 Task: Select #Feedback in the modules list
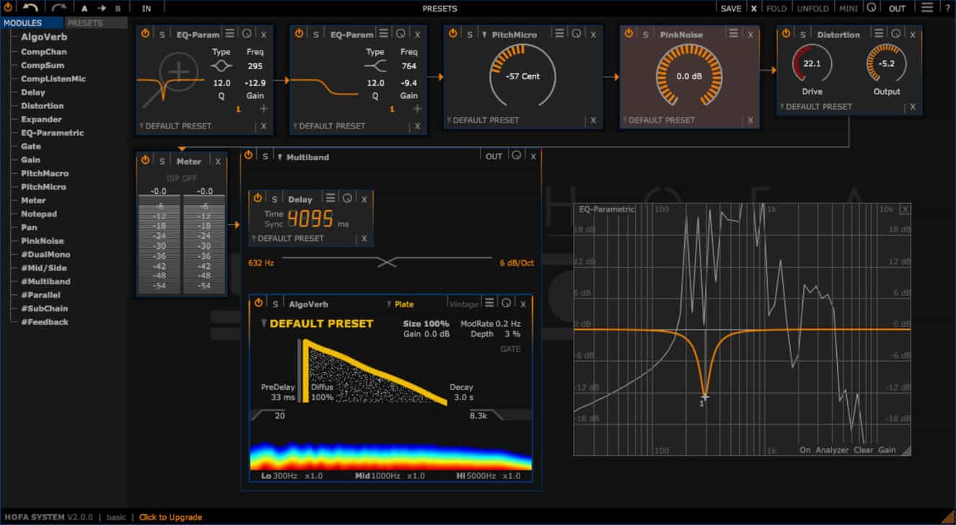click(x=44, y=322)
